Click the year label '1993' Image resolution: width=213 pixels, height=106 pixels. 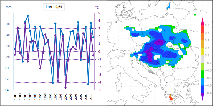tap(45, 96)
